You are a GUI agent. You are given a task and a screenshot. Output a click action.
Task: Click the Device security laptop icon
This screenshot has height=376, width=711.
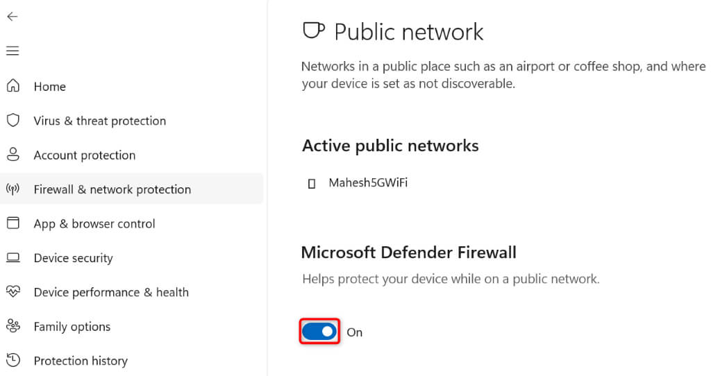coord(12,257)
